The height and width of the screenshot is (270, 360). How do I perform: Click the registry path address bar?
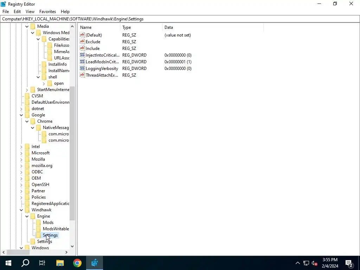180,19
